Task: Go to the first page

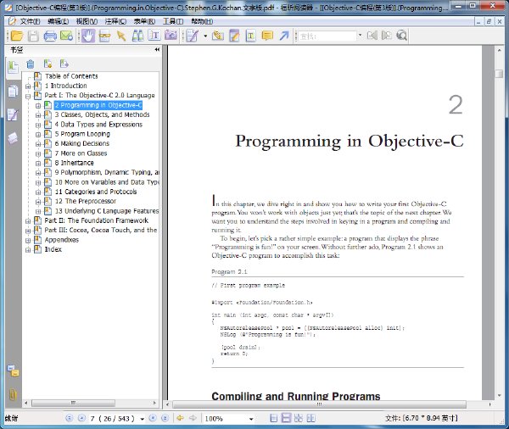Action: (x=70, y=418)
